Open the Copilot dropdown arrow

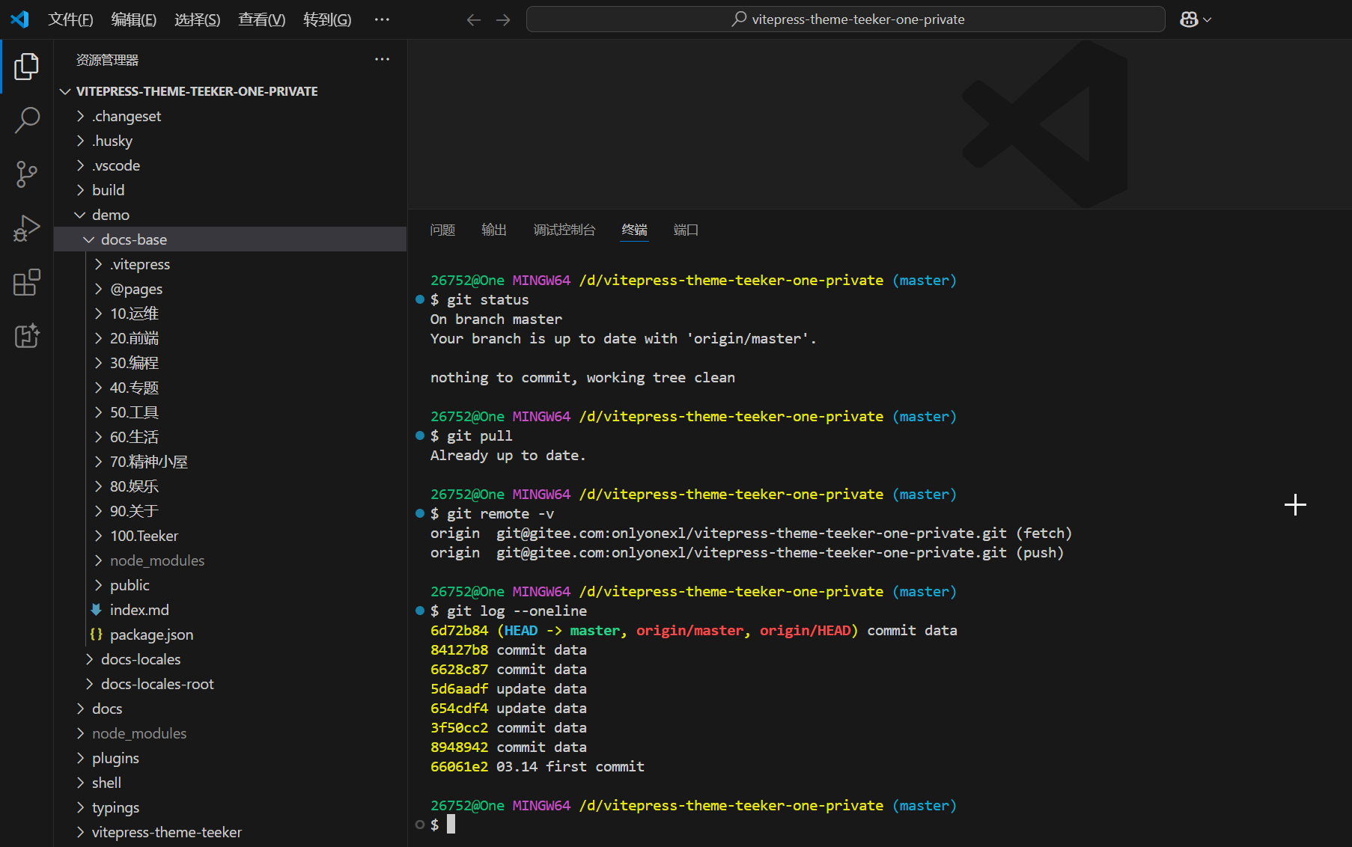point(1207,20)
